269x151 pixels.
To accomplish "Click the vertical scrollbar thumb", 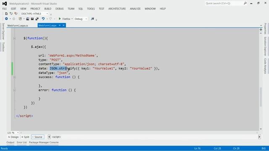I will pyautogui.click(x=261, y=97).
